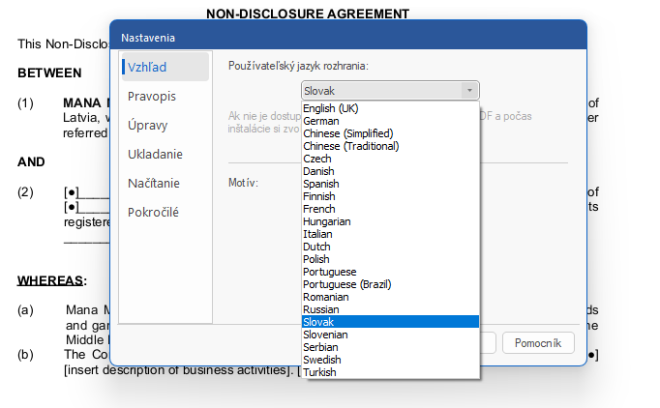Select Czech from the dropdown list

click(390, 159)
